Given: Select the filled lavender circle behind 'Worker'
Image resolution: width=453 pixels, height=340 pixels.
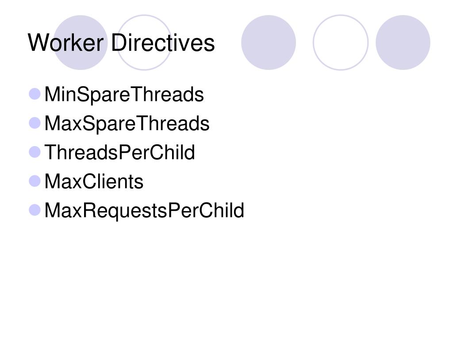Looking at the screenshot, I should 81,42.
